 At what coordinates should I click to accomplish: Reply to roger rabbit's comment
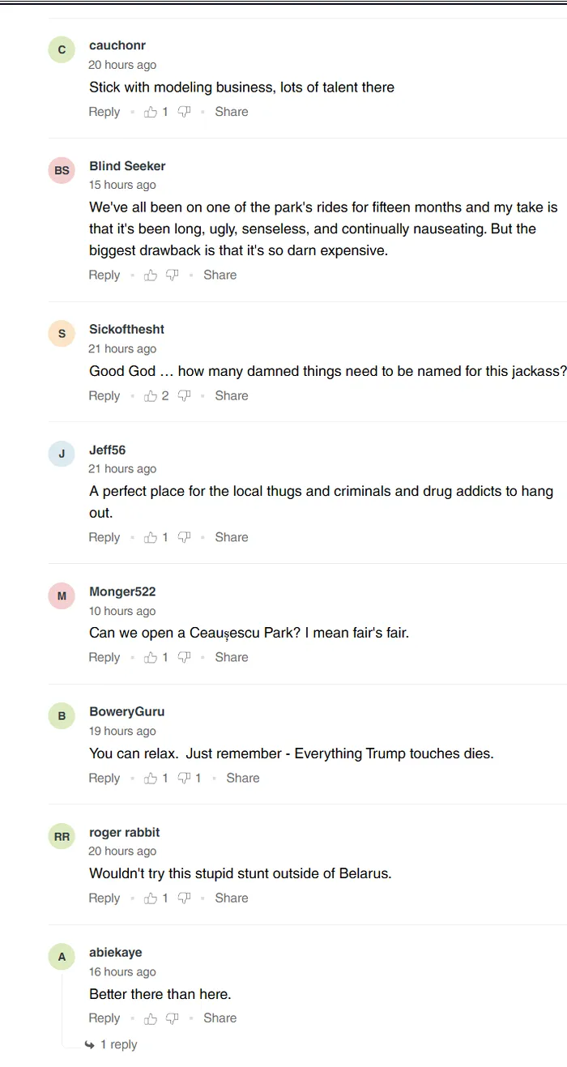(x=104, y=898)
